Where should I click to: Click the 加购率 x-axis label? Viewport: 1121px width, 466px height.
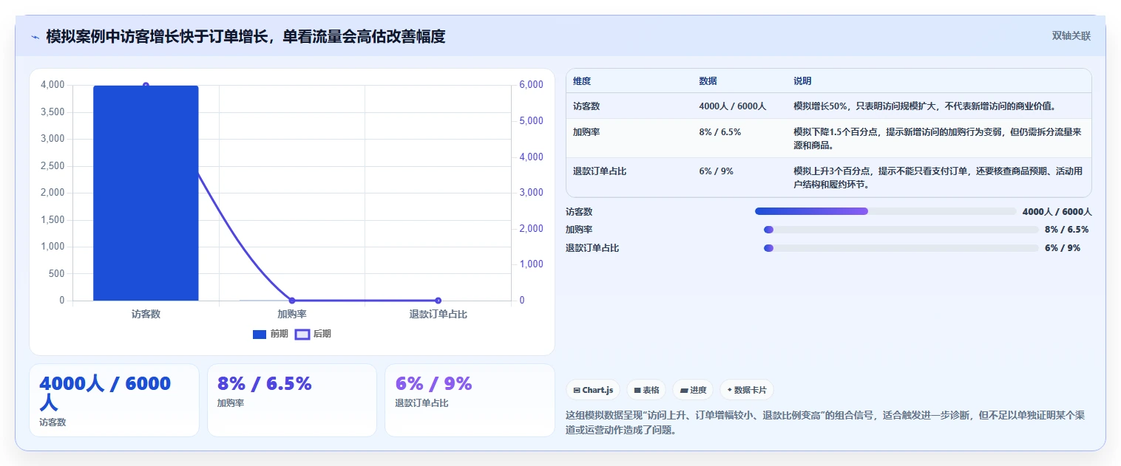(x=292, y=314)
